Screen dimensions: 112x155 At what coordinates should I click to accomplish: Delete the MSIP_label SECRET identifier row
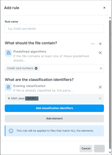pos(100,98)
